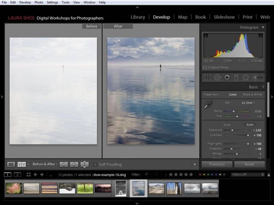The height and width of the screenshot is (205, 274).
Task: Set filter to first rating star
Action: point(171,175)
